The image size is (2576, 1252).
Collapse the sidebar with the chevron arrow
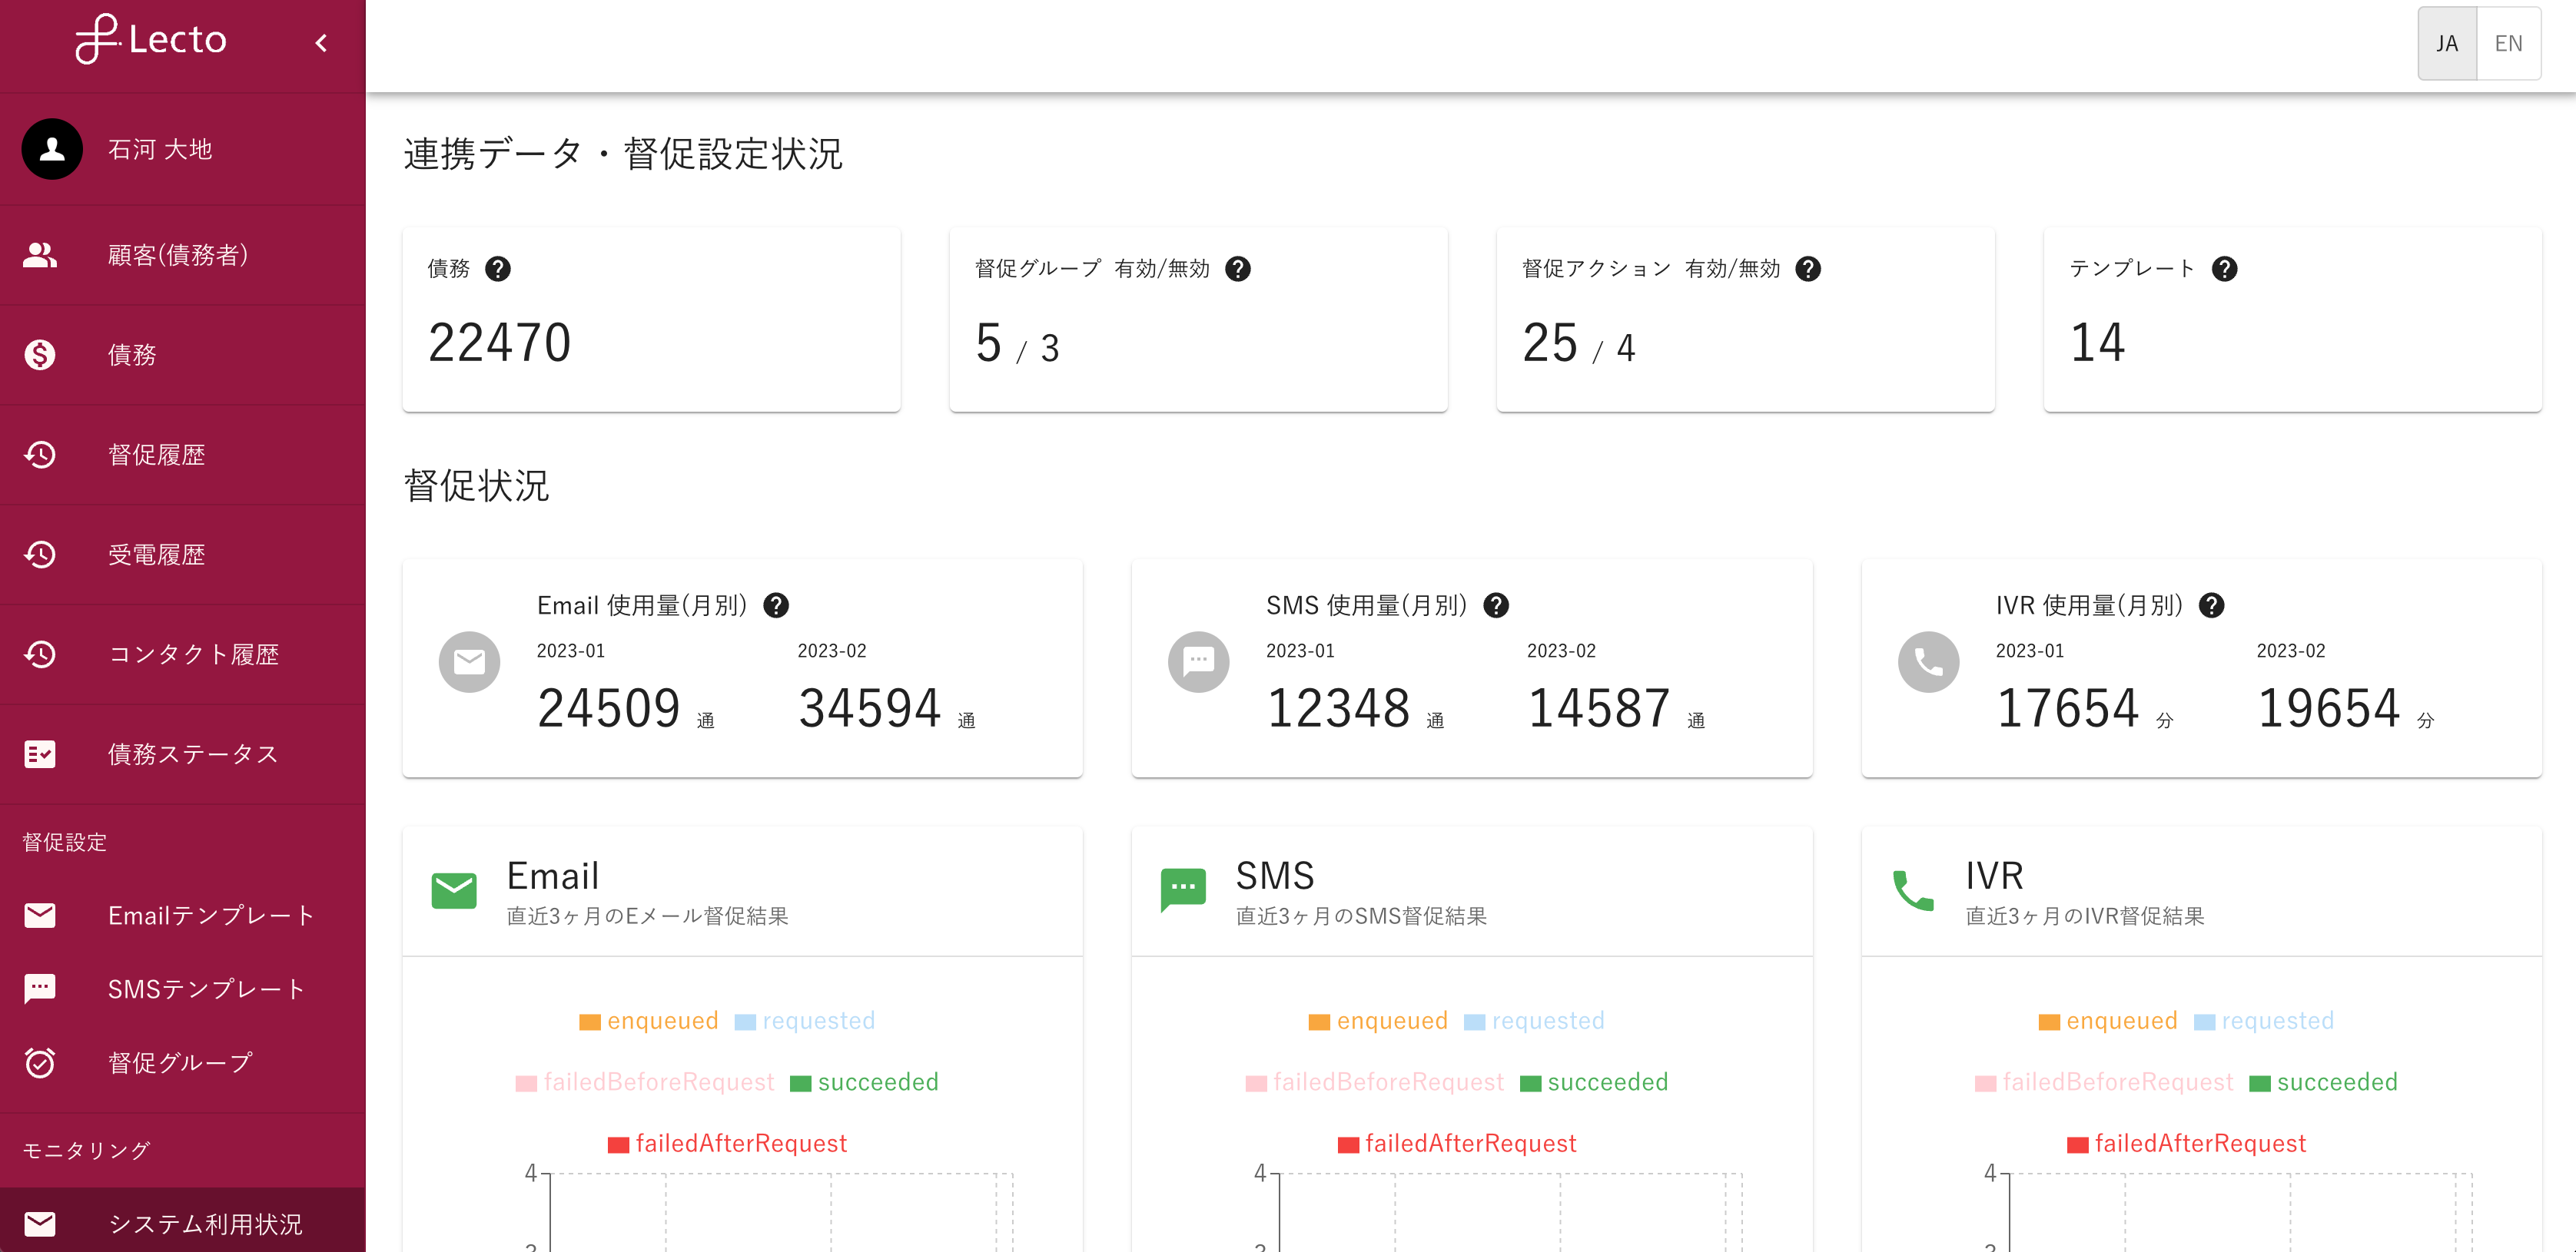pyautogui.click(x=321, y=43)
